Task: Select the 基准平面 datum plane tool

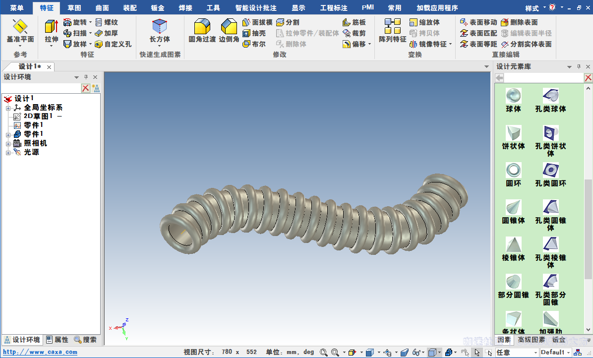Action: click(20, 28)
